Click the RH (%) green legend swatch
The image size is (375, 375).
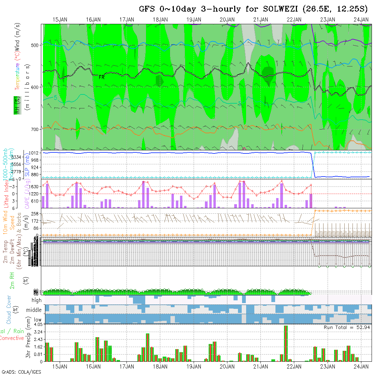(x=16, y=105)
